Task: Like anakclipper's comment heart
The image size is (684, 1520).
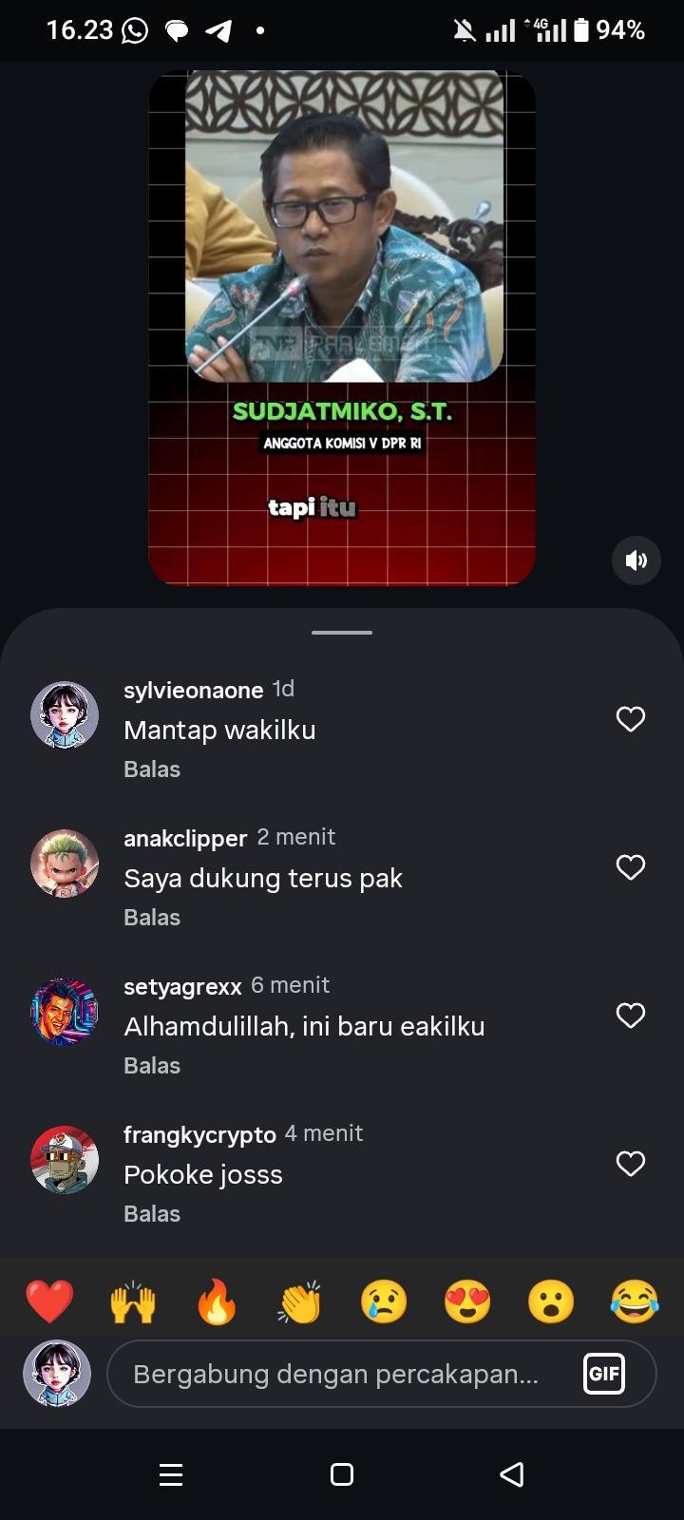Action: point(631,867)
